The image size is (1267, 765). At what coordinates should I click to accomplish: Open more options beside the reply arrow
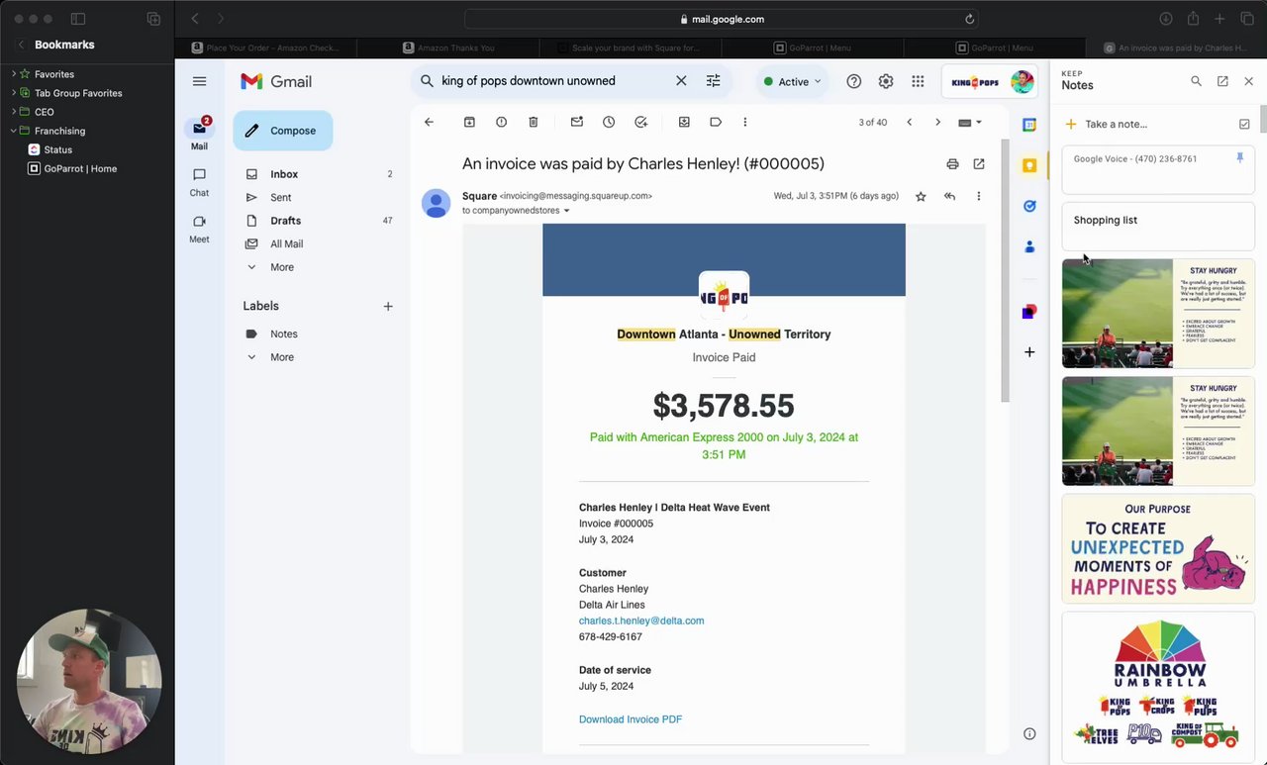tap(978, 196)
